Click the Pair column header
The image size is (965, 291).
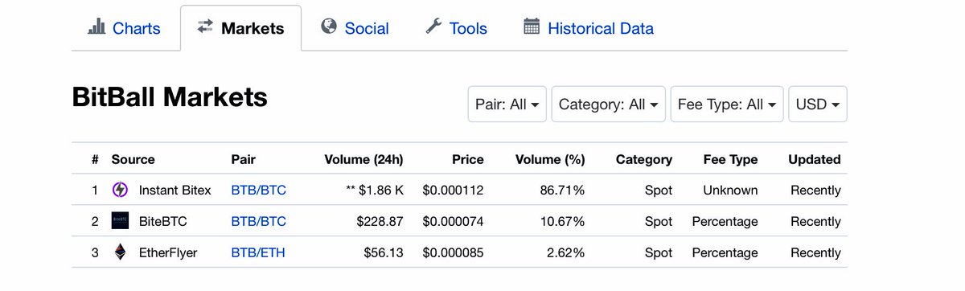click(243, 159)
